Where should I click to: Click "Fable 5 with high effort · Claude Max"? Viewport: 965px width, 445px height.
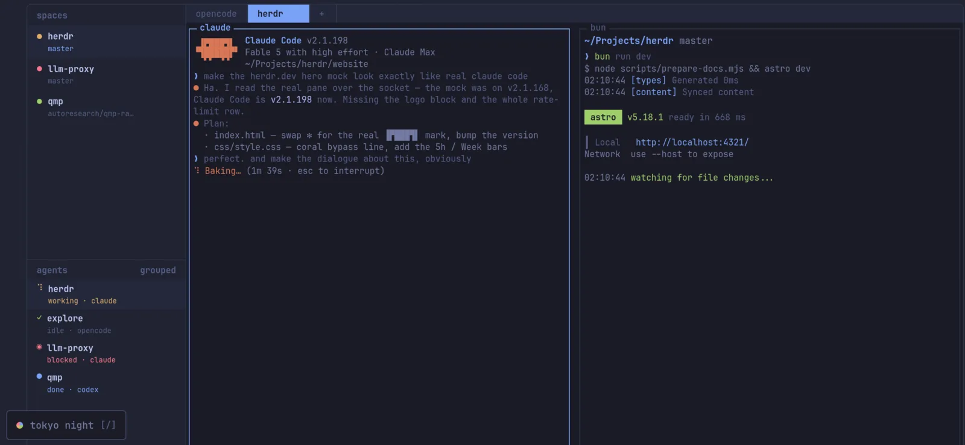click(340, 52)
